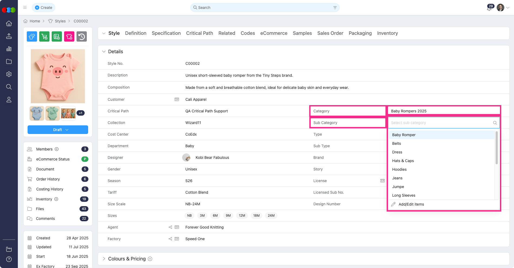Click the blue elephant romper thumbnail
Image resolution: width=514 pixels, height=268 pixels.
pyautogui.click(x=37, y=113)
